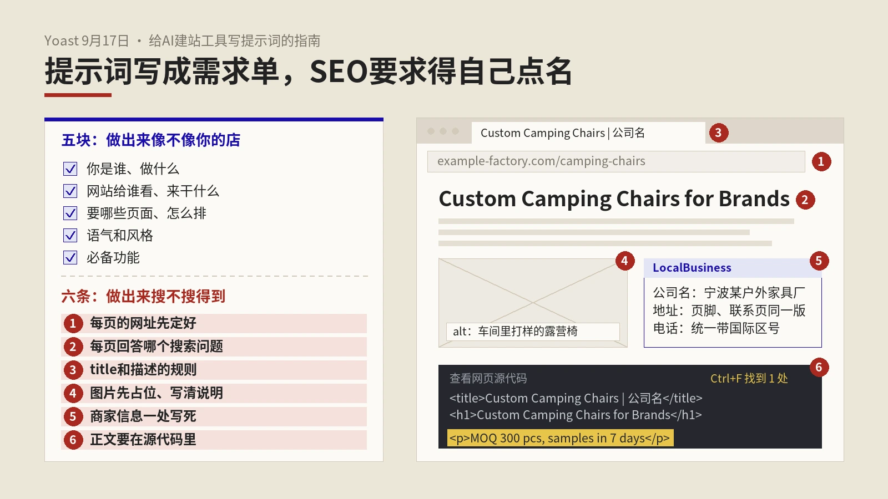Select list row 每页回答哪个搜索问题
The width and height of the screenshot is (888, 499).
tap(214, 347)
